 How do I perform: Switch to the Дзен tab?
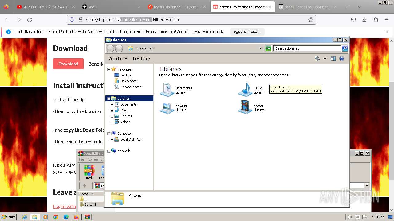point(111,7)
